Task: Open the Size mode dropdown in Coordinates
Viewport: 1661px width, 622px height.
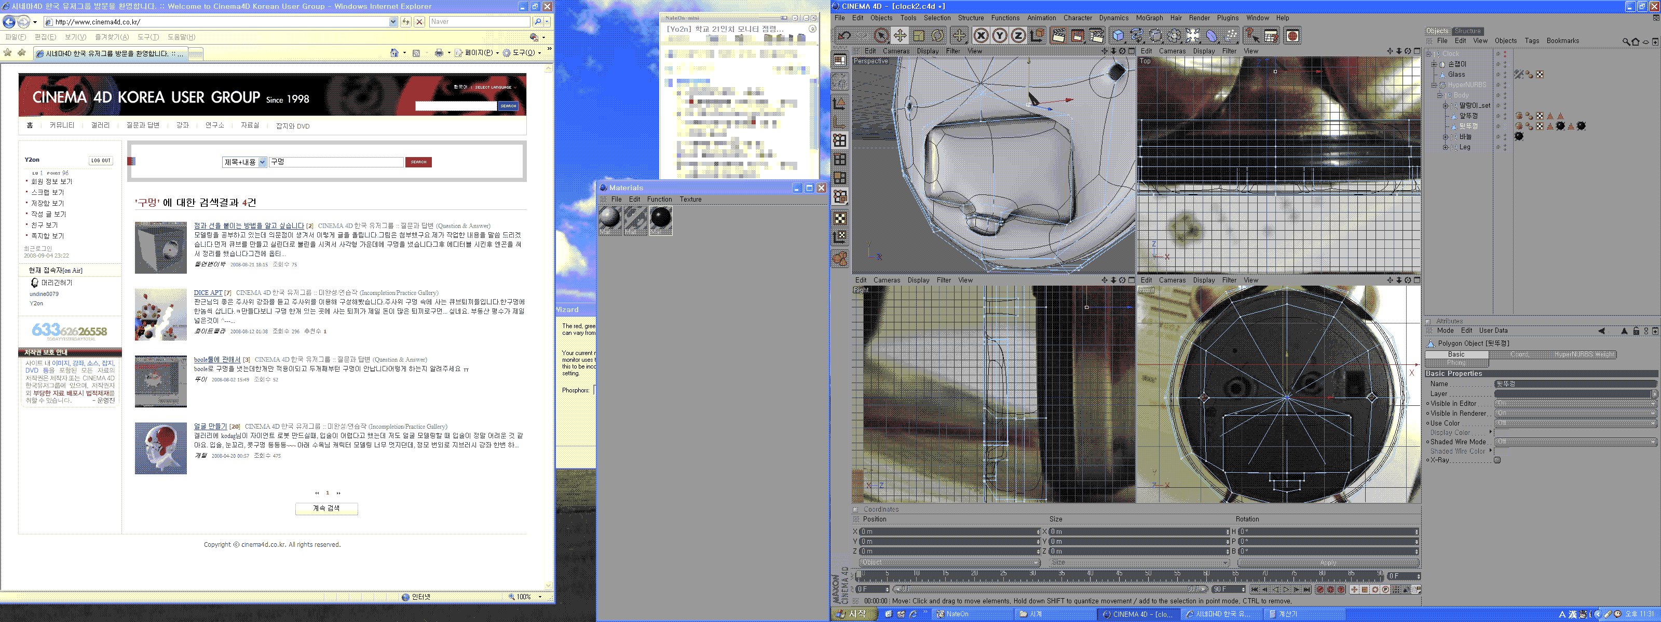Action: (1139, 563)
